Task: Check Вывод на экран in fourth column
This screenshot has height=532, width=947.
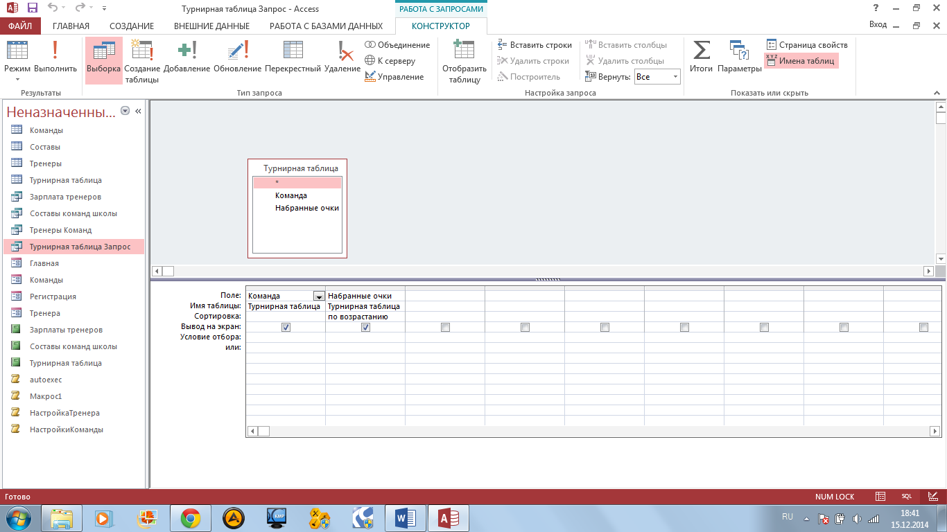Action: pos(525,327)
